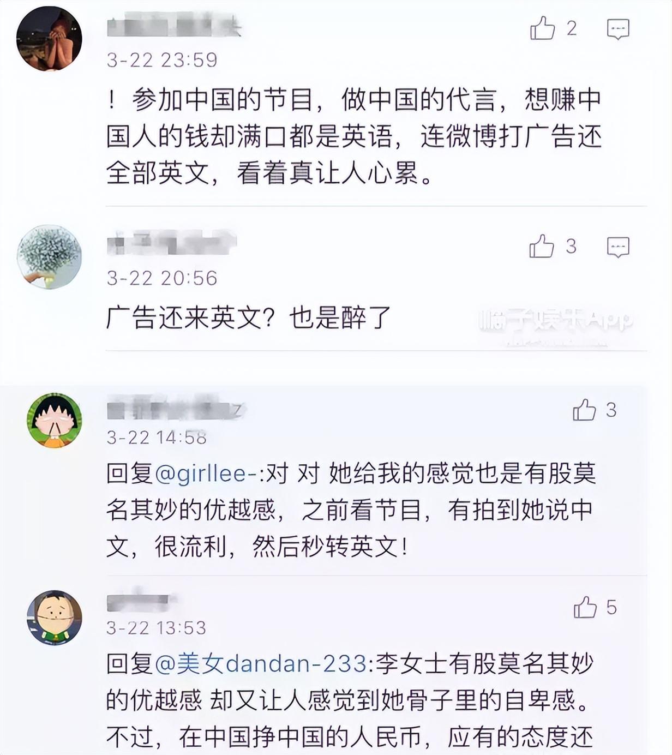View the flower bouquet avatar profile
672x755 pixels.
[49, 256]
